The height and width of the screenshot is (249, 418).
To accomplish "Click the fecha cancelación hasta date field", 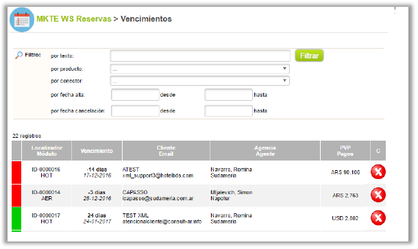I will pos(228,110).
